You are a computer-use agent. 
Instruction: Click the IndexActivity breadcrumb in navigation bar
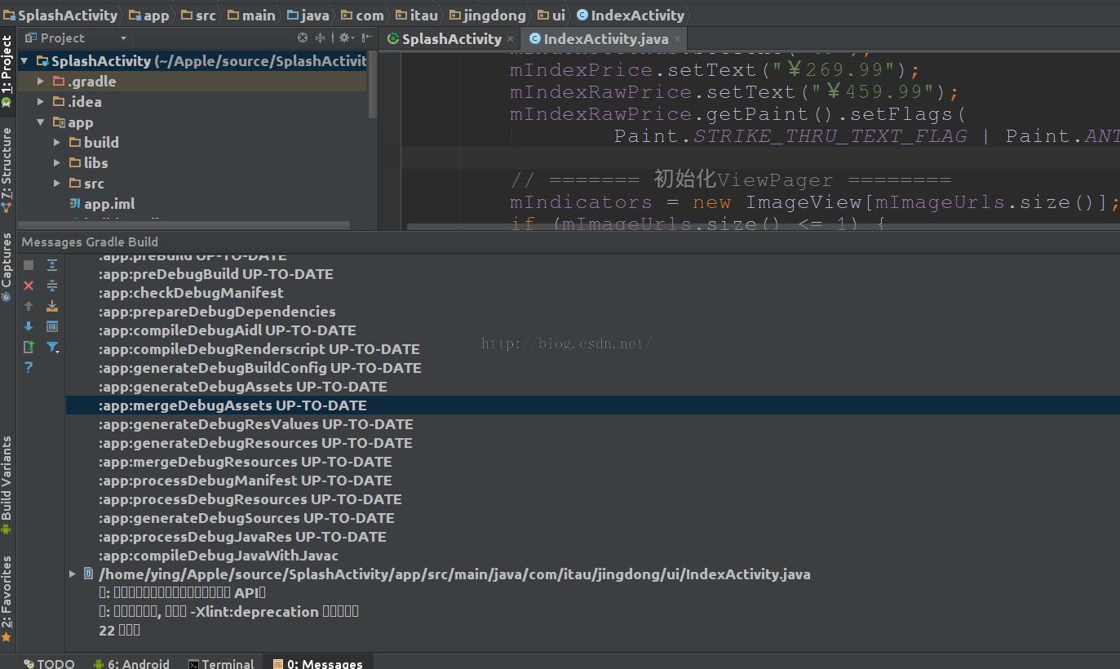(630, 15)
